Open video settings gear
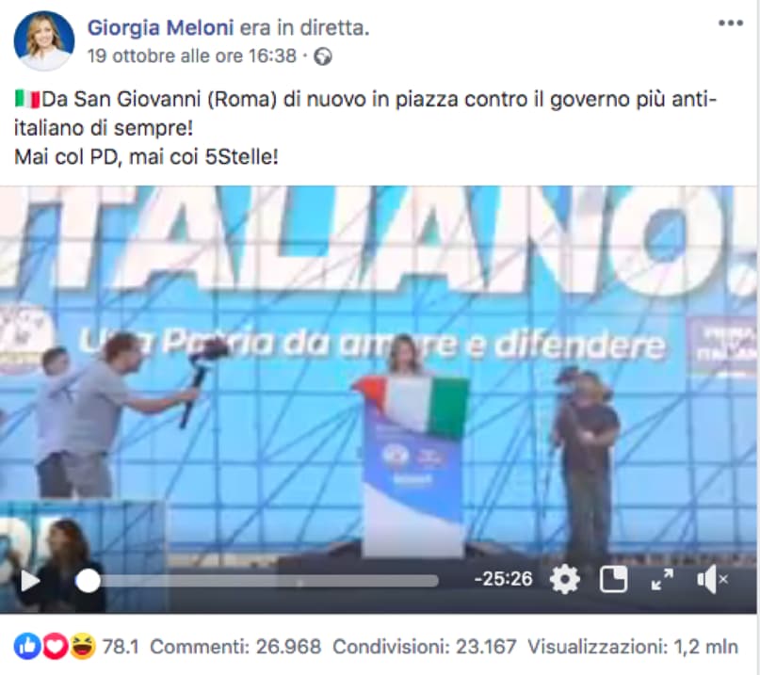The width and height of the screenshot is (760, 675). 565,579
